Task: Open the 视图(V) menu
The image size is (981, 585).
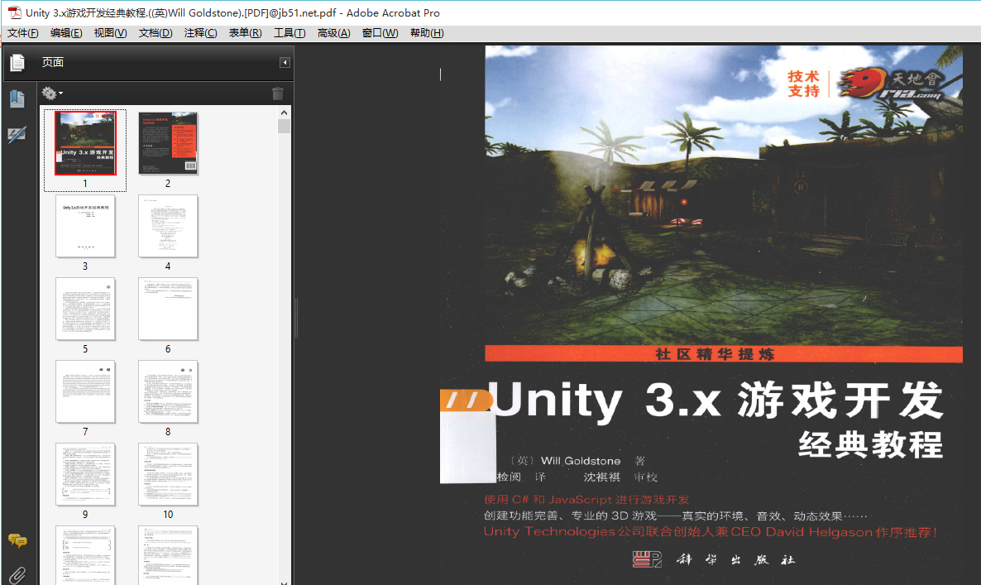Action: (x=110, y=33)
